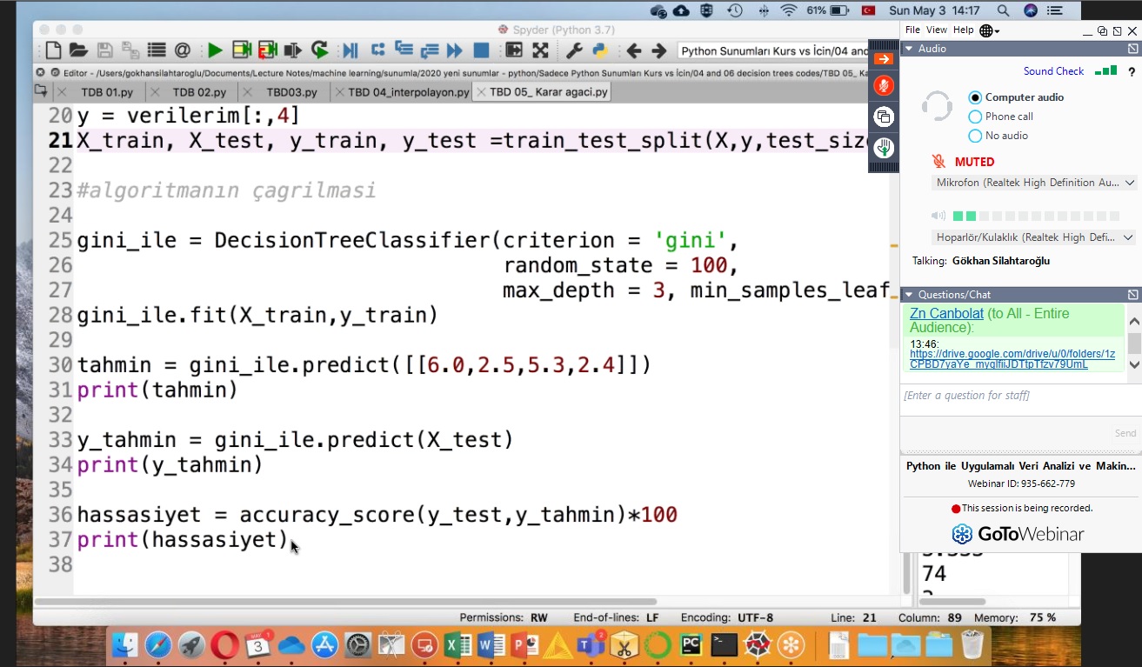This screenshot has width=1142, height=667.
Task: Open preferences with the wrench icon
Action: tap(574, 50)
